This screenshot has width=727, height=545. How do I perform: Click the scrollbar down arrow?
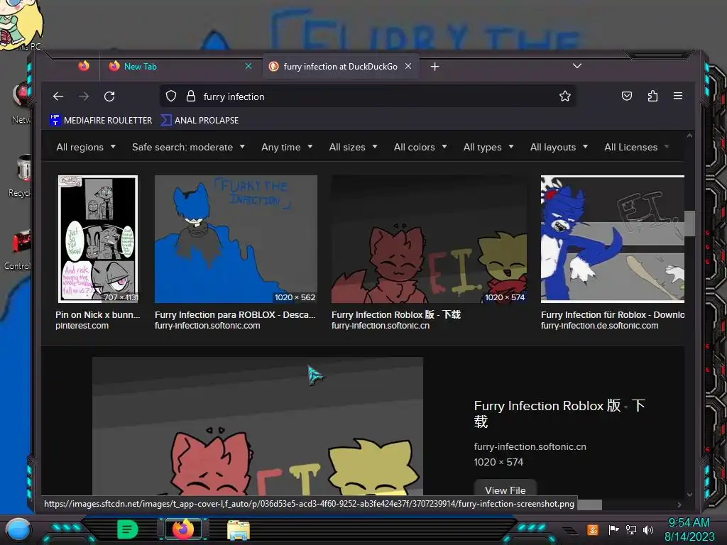click(x=689, y=495)
